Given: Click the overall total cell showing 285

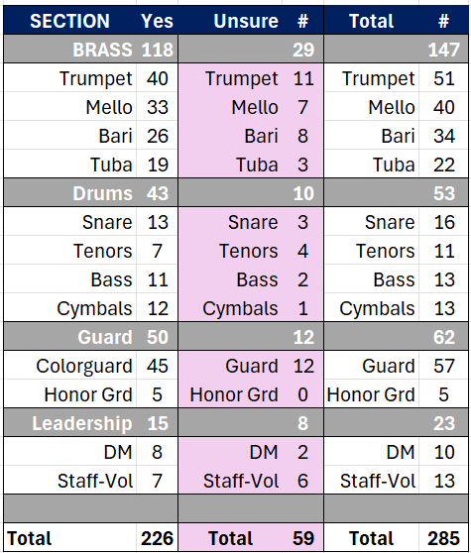Looking at the screenshot, I should pos(444,538).
